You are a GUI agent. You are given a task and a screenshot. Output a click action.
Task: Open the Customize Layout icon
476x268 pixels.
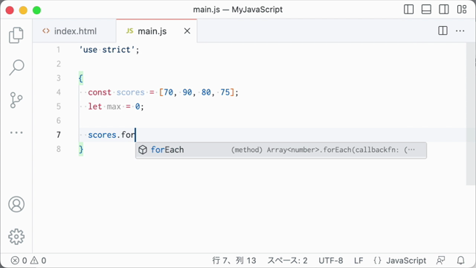(462, 10)
